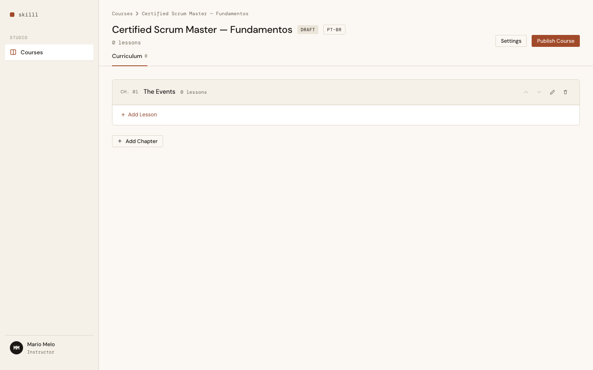Screen dimensions: 593x370
Task: Move The Events chapter up
Action: point(526,92)
